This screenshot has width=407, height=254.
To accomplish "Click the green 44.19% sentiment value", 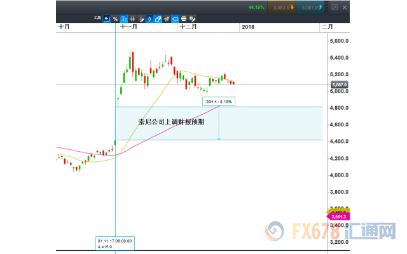I will tap(256, 7).
